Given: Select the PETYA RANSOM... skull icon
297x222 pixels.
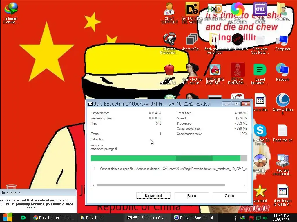Looking at the screenshot, I should [237, 74].
